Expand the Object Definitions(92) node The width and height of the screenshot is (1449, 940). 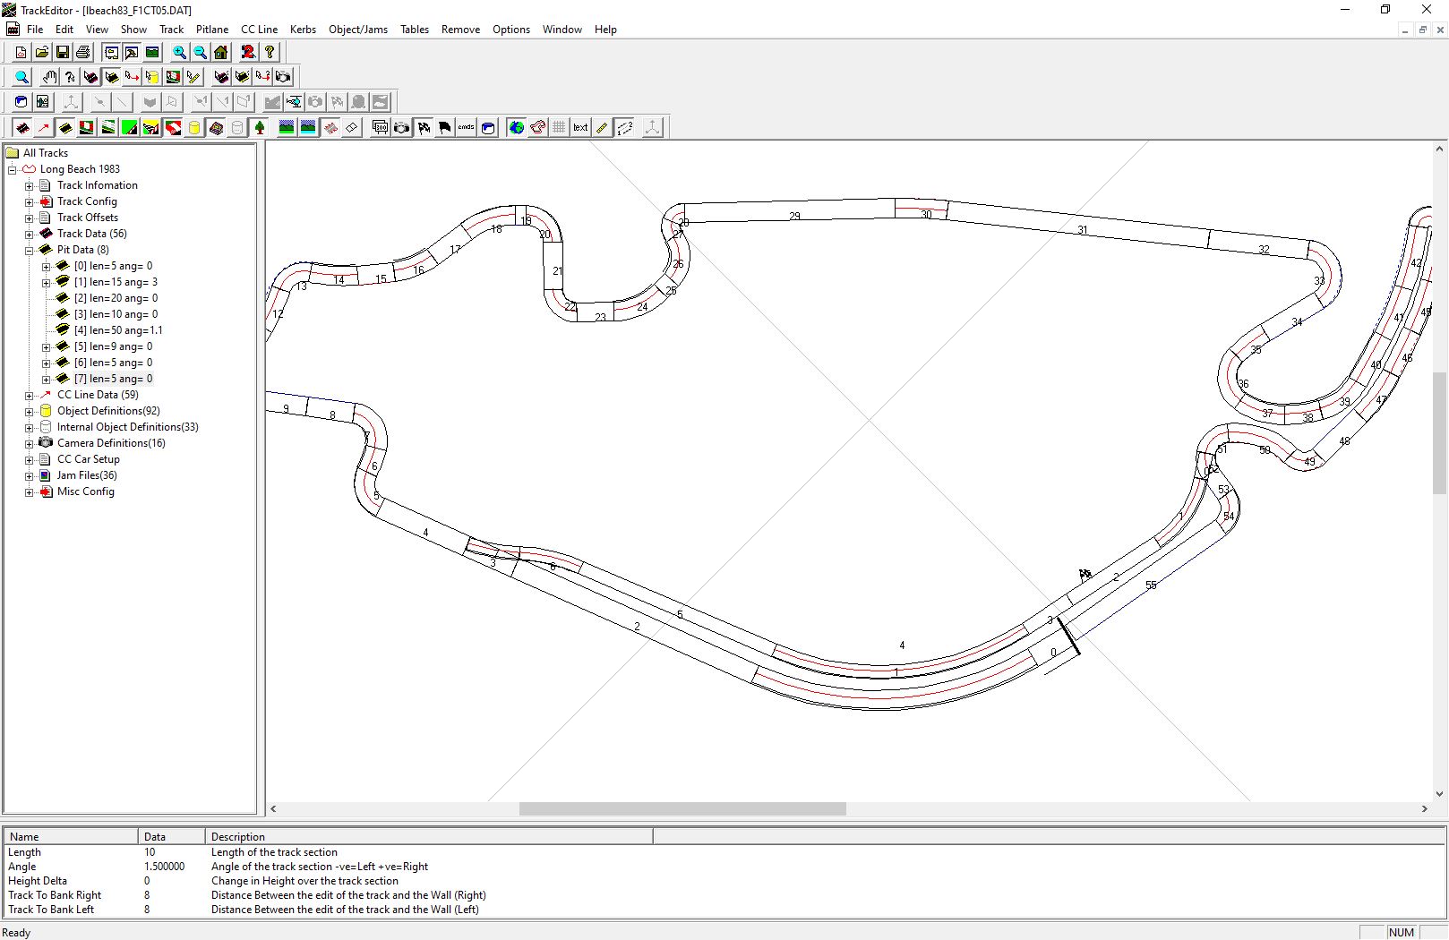(x=30, y=411)
